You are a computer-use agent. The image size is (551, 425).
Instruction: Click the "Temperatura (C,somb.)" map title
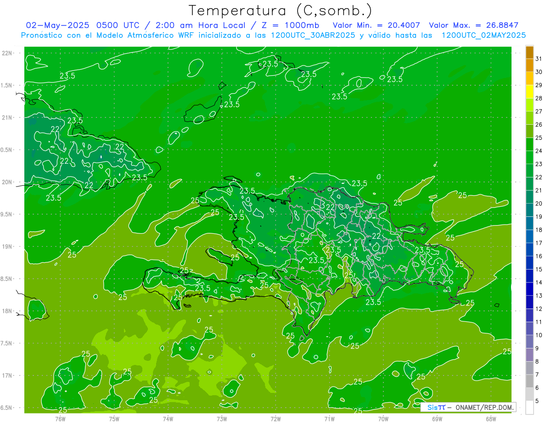pyautogui.click(x=281, y=11)
